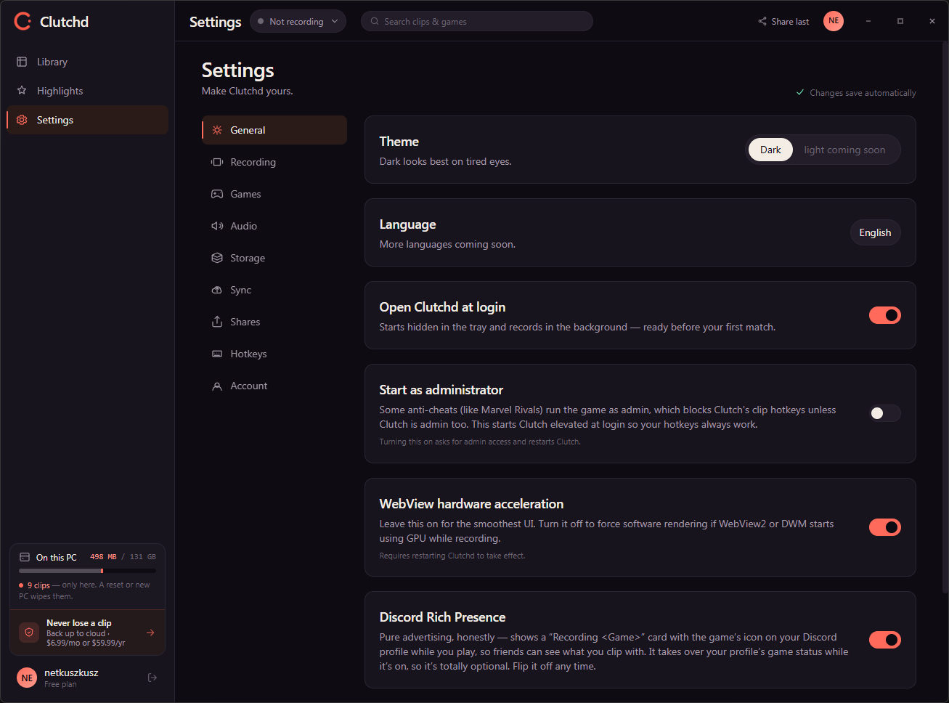Viewport: 949px width, 703px height.
Task: Go to the Shares settings tab
Action: coord(274,322)
